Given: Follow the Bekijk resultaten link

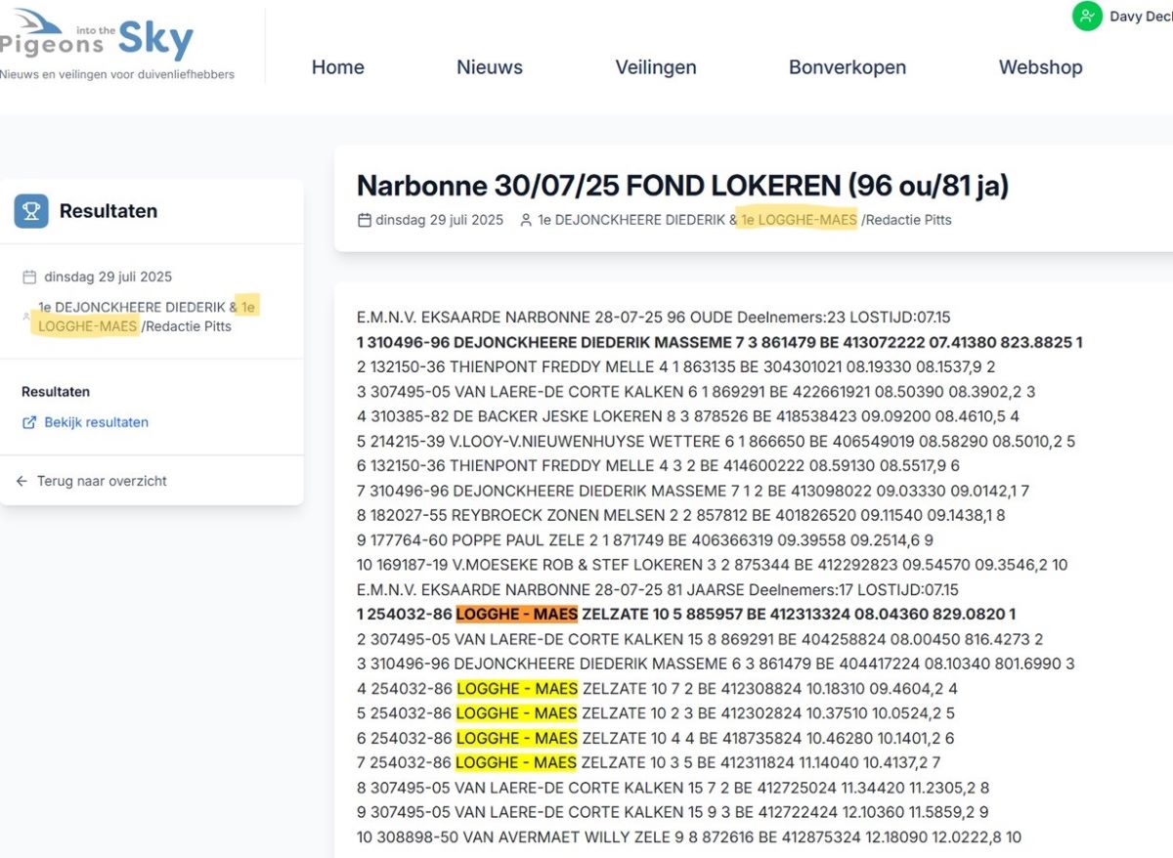Looking at the screenshot, I should click(x=96, y=422).
